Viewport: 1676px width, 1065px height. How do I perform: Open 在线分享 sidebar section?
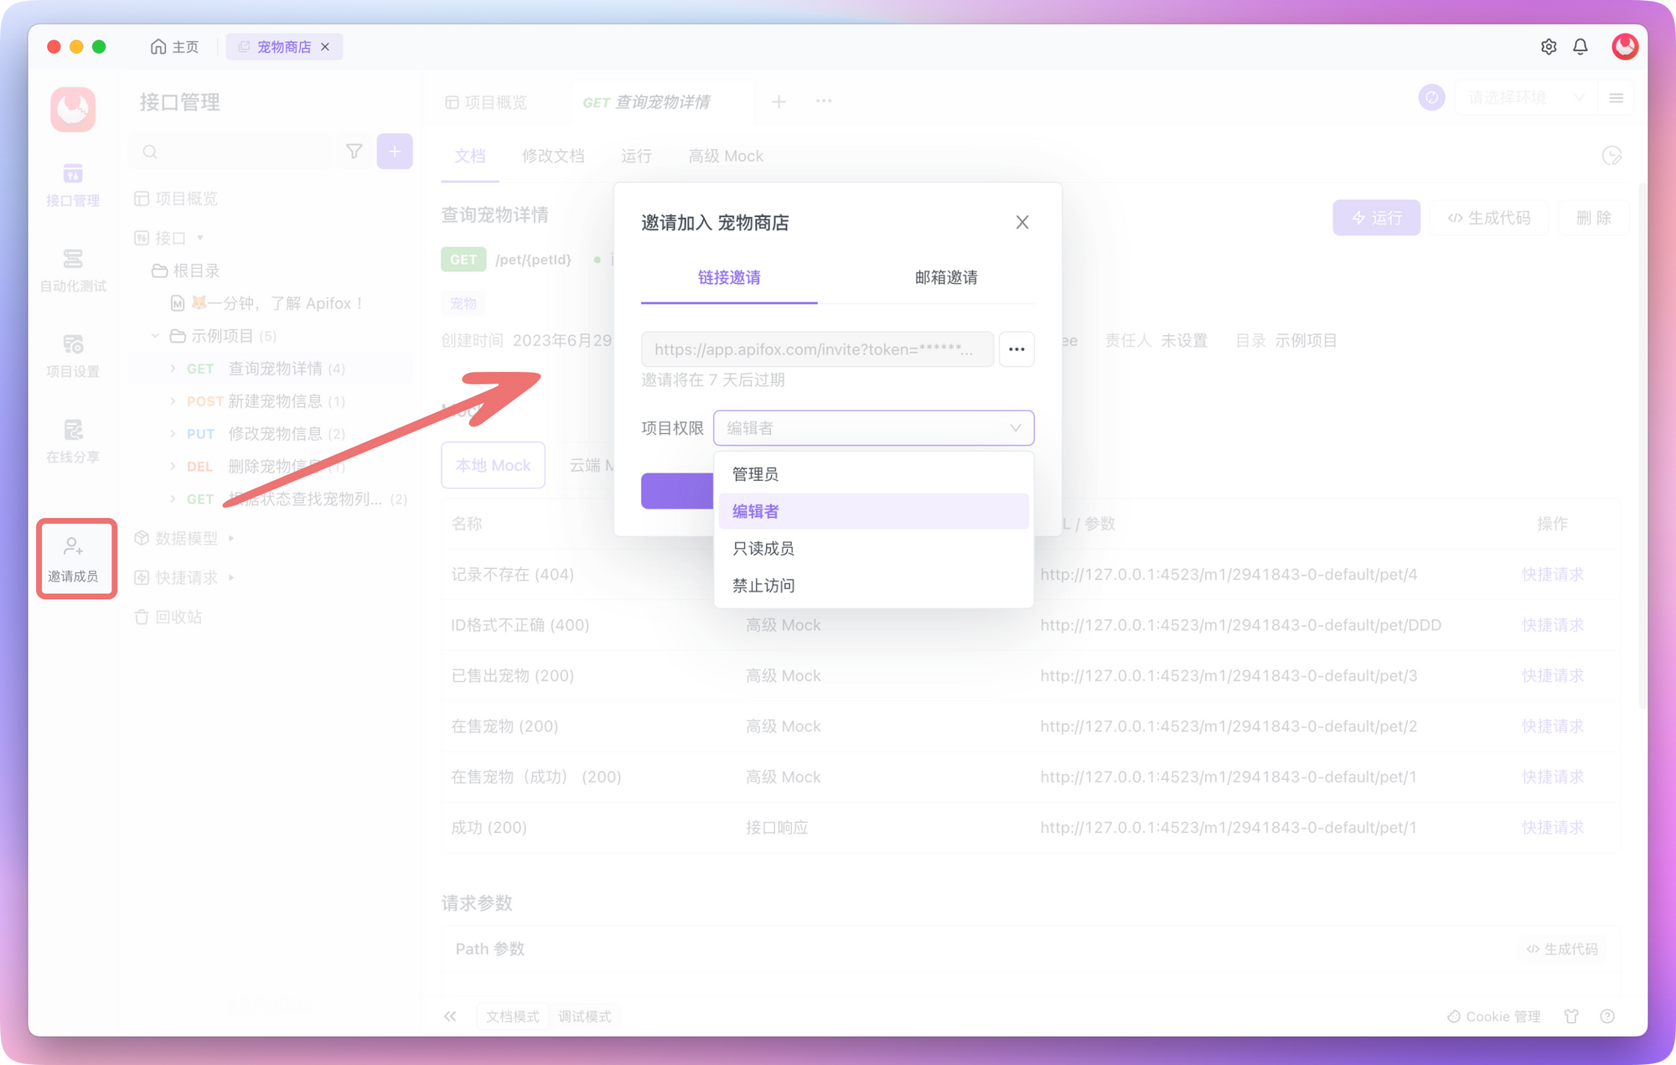73,442
